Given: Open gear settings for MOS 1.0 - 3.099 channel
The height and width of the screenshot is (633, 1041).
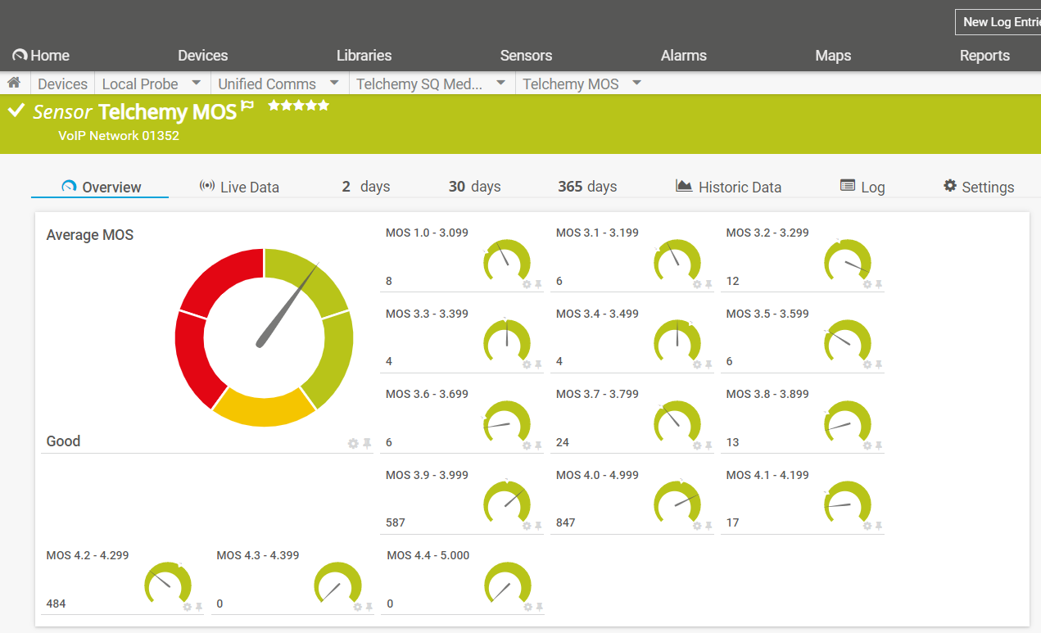Looking at the screenshot, I should (x=527, y=284).
